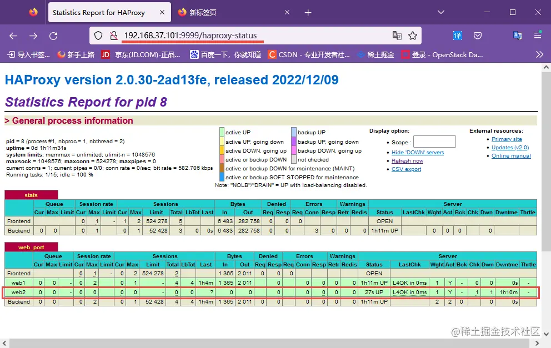Open the 百度一下 bookmark
The width and height of the screenshot is (551, 348).
(226, 54)
